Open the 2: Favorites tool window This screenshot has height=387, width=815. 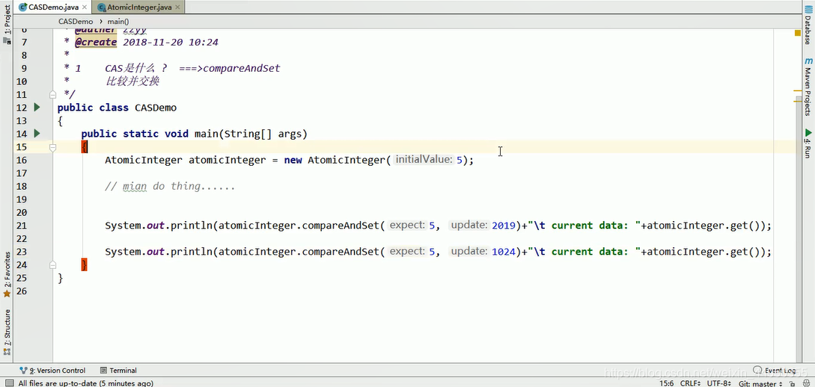tap(7, 270)
